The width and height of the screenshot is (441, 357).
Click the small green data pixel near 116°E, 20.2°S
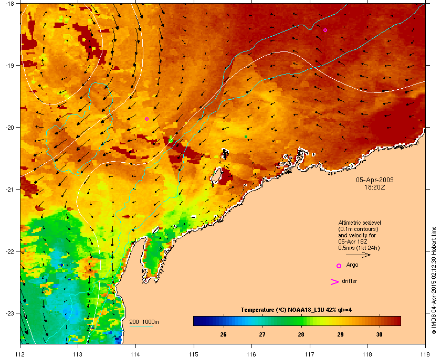tap(246, 136)
